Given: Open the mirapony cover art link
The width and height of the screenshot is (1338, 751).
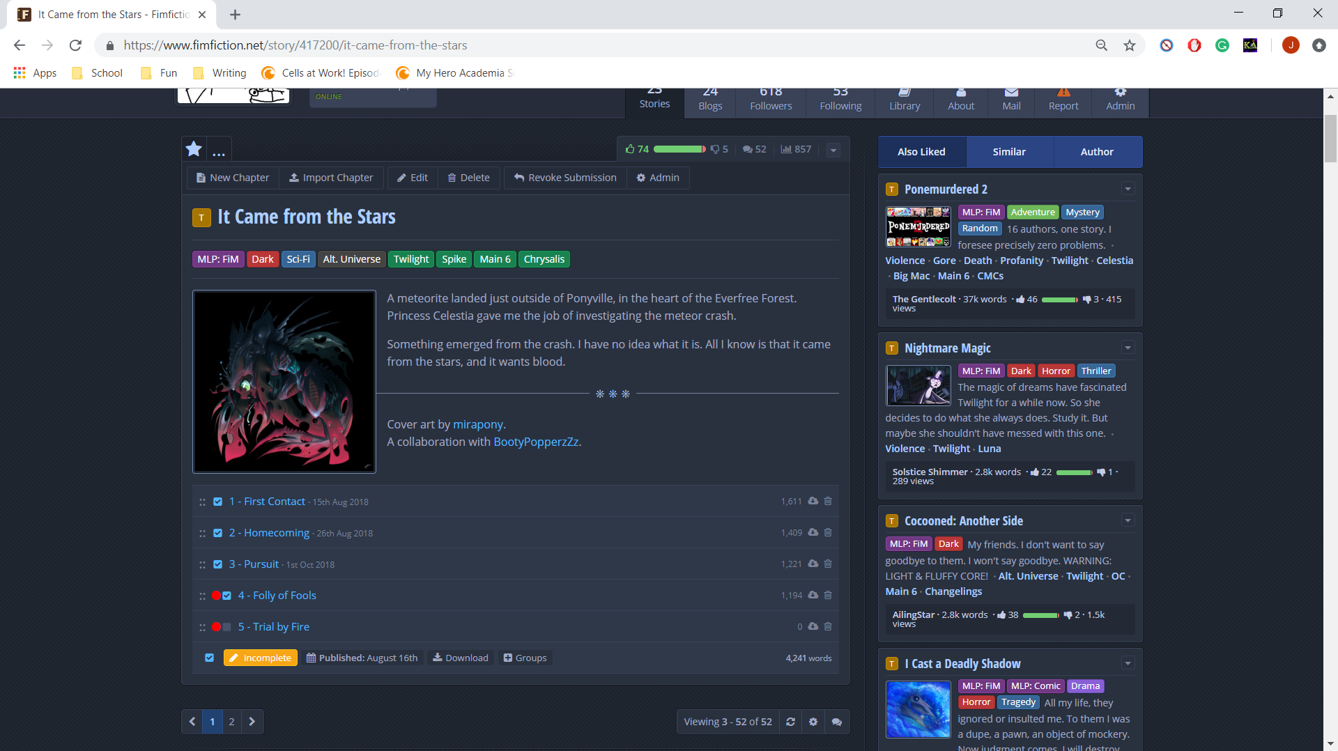Looking at the screenshot, I should [478, 424].
